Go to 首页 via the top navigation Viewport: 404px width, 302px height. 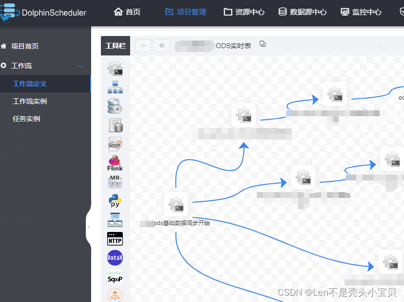pos(127,13)
